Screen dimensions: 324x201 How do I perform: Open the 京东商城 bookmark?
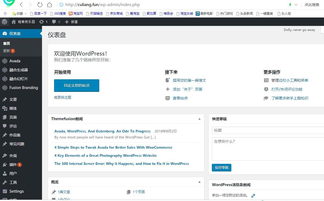(x=114, y=13)
